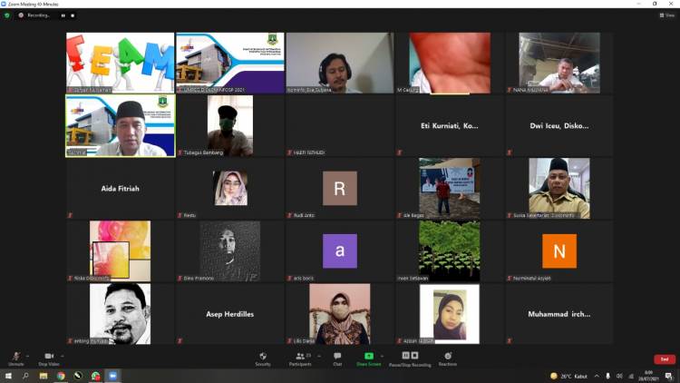Screen dimensions: 680x383
Task: Click muted mic icon on Asep Herdilles tile
Action: coord(180,341)
